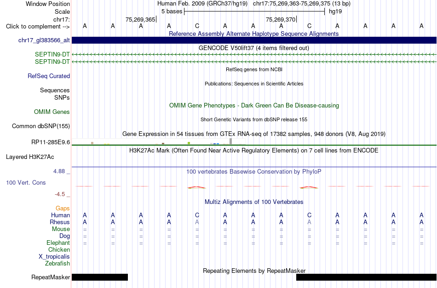Click 'Click to complement' base label
The width and height of the screenshot is (437, 288).
38,27
